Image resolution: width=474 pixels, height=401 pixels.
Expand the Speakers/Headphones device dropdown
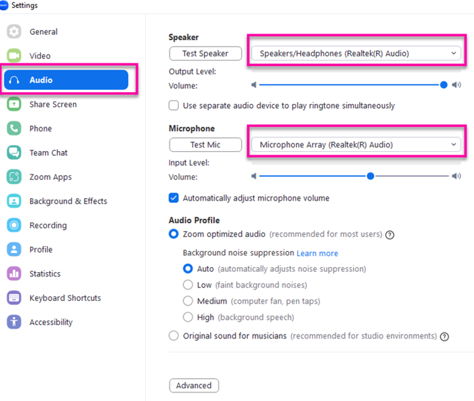(x=356, y=54)
